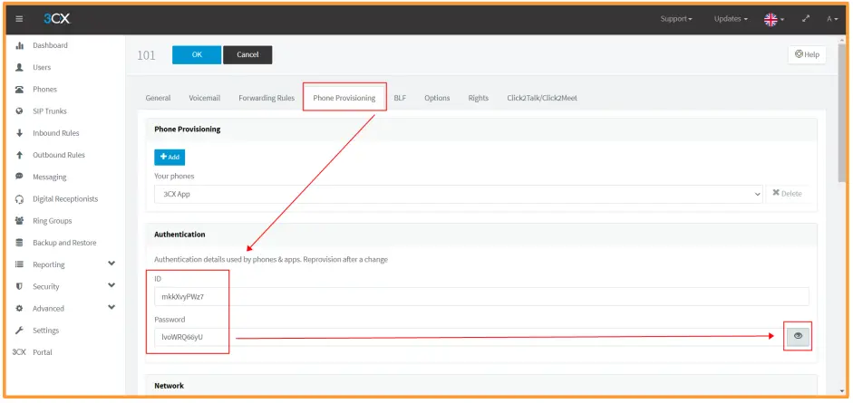Switch to the Voicemail tab
The height and width of the screenshot is (403, 853).
point(205,98)
